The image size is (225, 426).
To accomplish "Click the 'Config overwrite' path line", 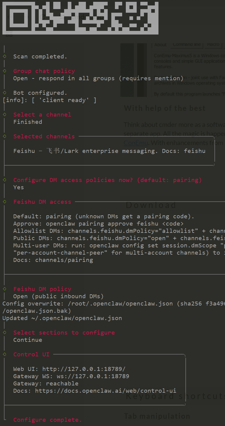I will (114, 304).
